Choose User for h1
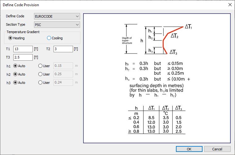The image size is (235, 155). click(40, 66)
